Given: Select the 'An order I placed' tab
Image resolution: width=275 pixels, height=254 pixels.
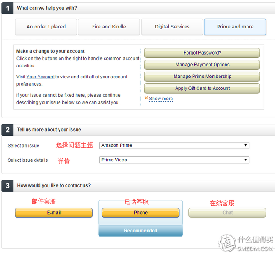Looking at the screenshot, I should (46, 27).
